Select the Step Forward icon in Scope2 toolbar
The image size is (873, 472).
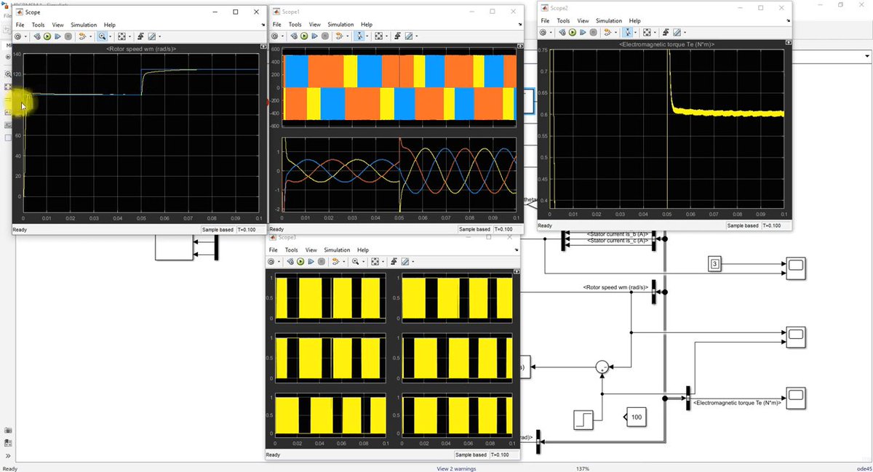[x=583, y=32]
